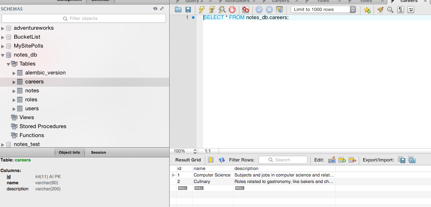The image size is (431, 207).
Task: Toggle wrap cell content grid icon
Action: 210,160
